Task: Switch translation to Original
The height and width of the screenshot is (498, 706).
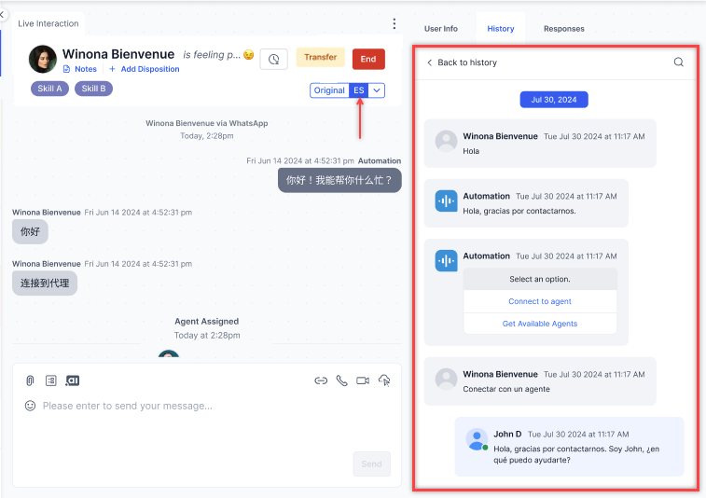Action: (329, 90)
